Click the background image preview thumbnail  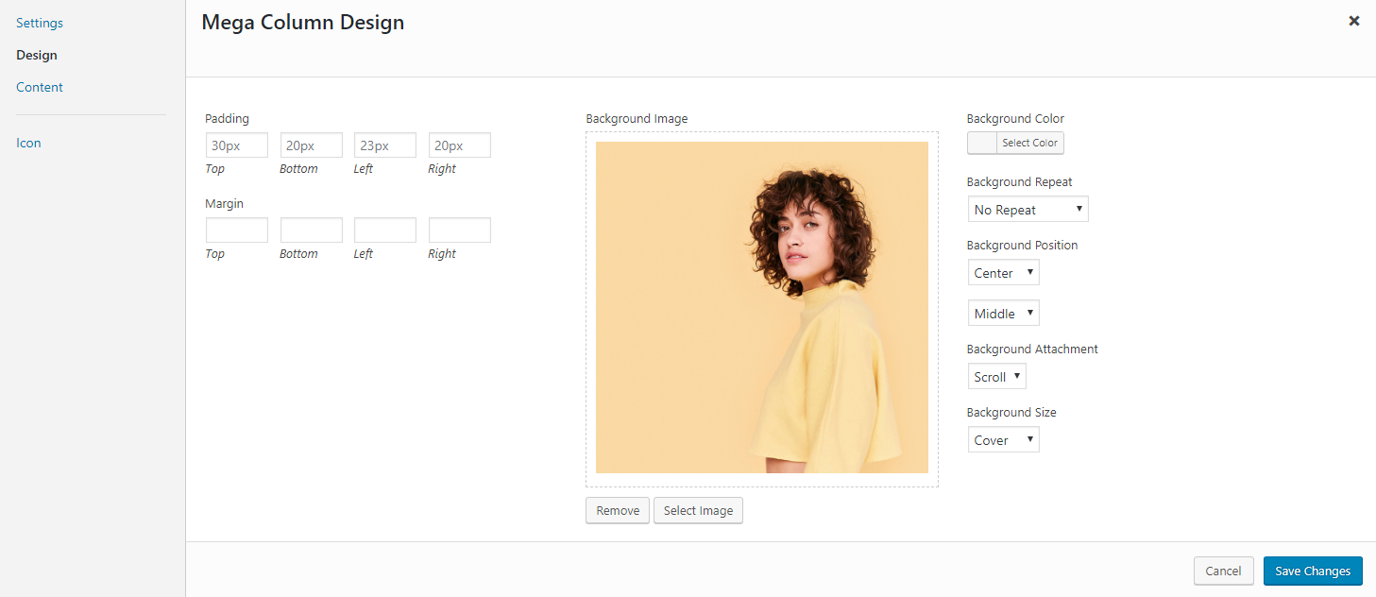(761, 307)
